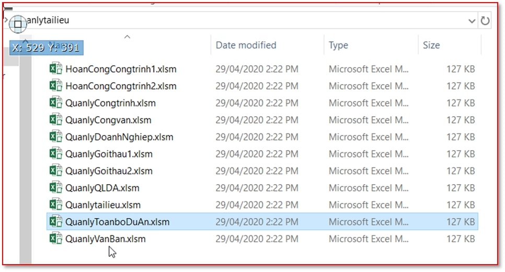Click inside the address bar path field
505x272 pixels.
coord(235,21)
